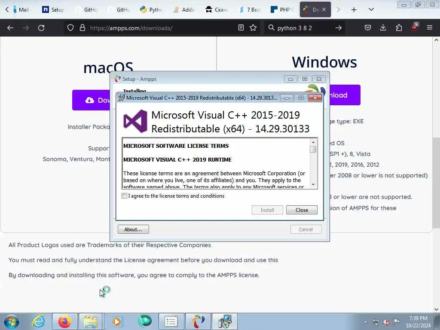Screen dimensions: 440x330
Task: Click the license text scrollbar up arrow
Action: 313,142
